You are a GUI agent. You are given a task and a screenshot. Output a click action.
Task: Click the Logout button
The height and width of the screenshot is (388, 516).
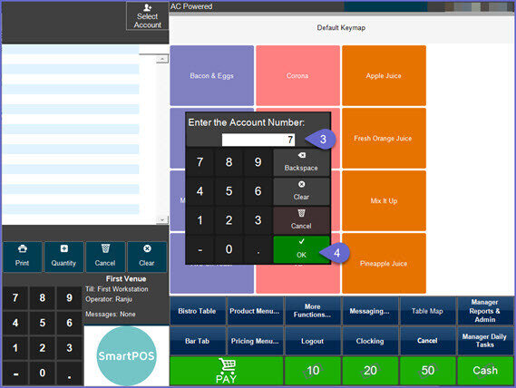(312, 341)
